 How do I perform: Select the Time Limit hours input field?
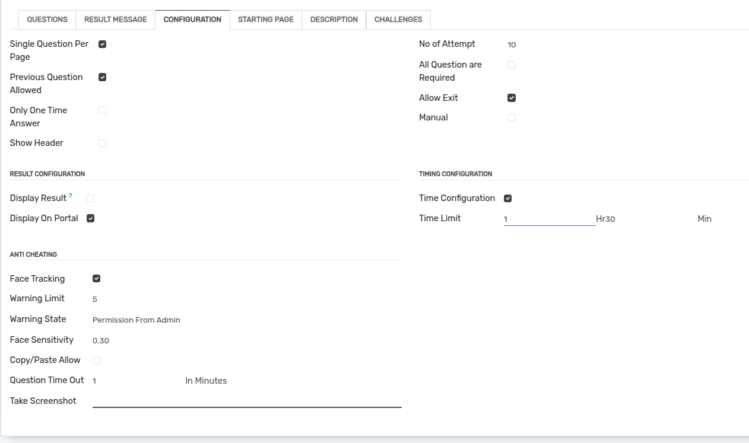[550, 219]
